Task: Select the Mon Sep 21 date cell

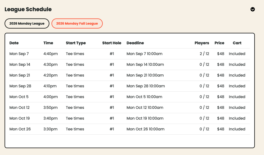Action: pos(20,75)
